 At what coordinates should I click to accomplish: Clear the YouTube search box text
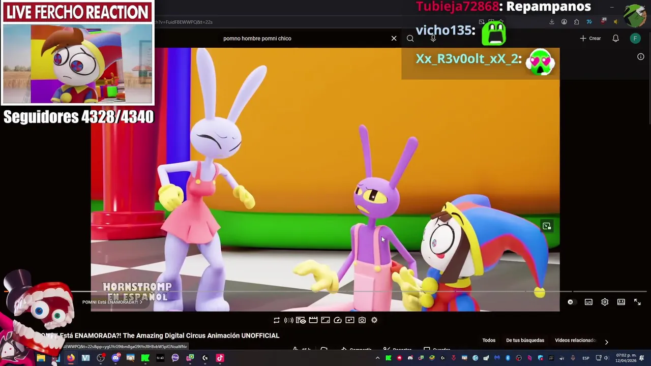tap(394, 38)
